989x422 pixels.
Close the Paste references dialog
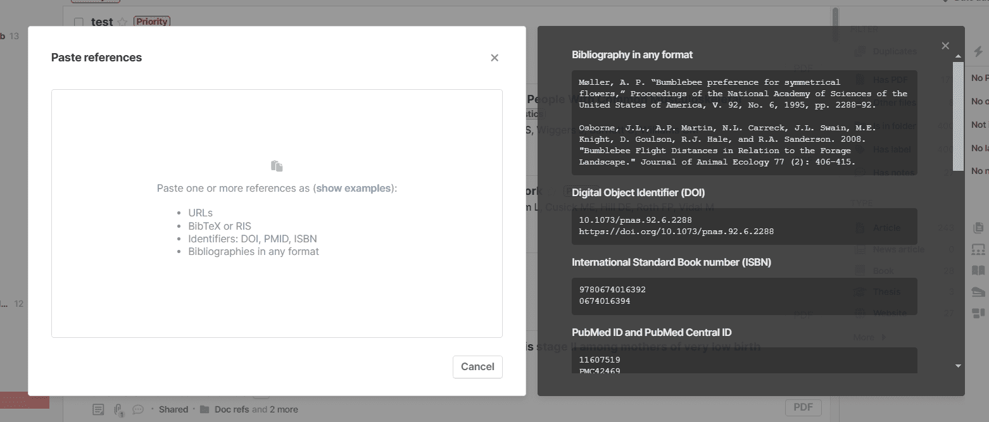pos(494,58)
